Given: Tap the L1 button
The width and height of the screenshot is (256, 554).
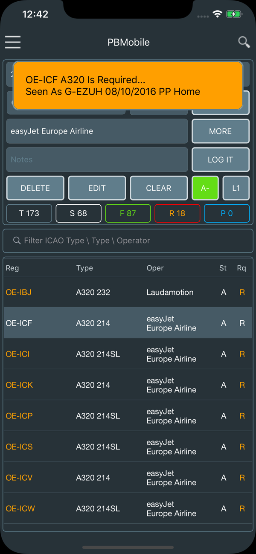Looking at the screenshot, I should [x=236, y=188].
